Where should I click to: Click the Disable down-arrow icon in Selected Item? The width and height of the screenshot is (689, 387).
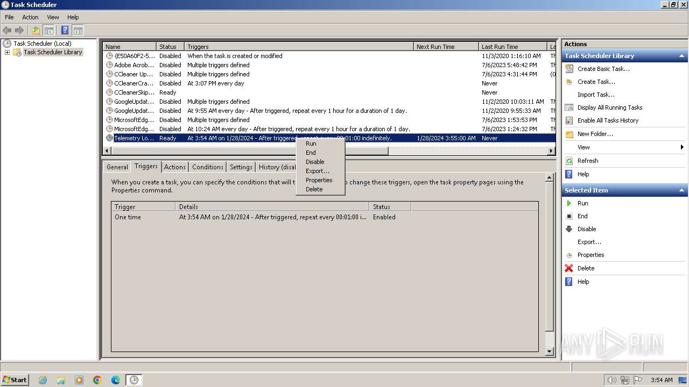pos(569,229)
